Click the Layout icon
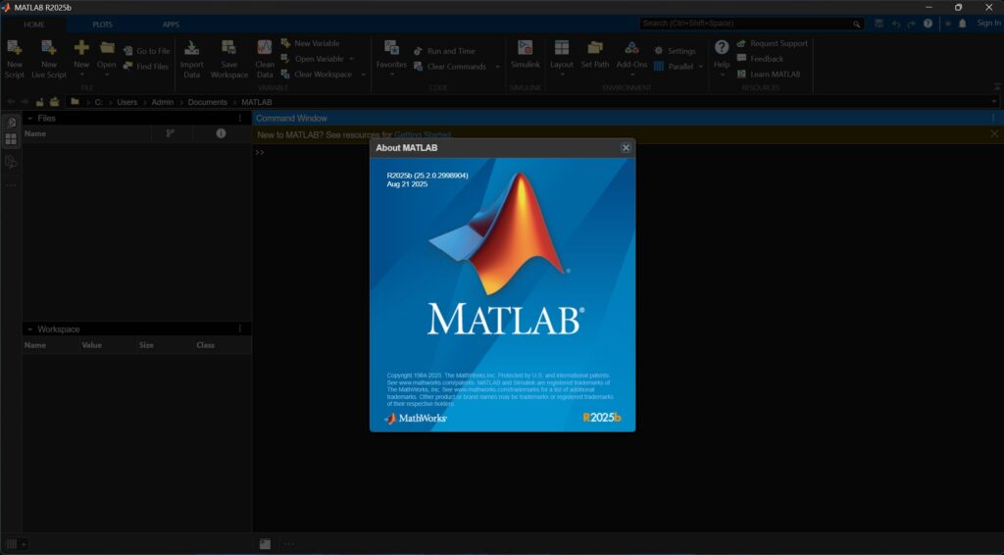This screenshot has height=555, width=1004. tap(562, 48)
